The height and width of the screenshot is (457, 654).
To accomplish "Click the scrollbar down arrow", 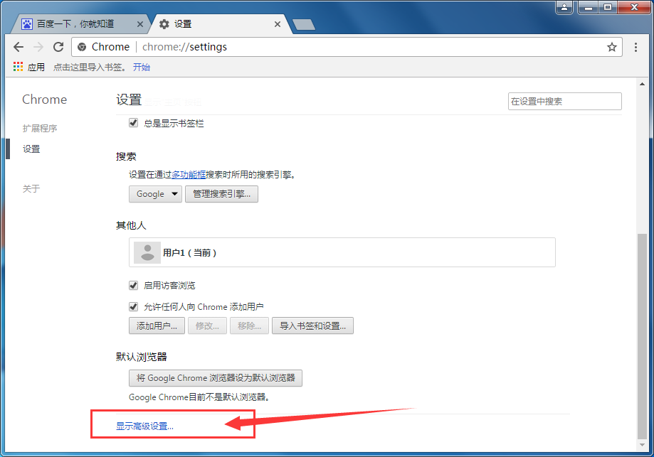I will pos(643,446).
